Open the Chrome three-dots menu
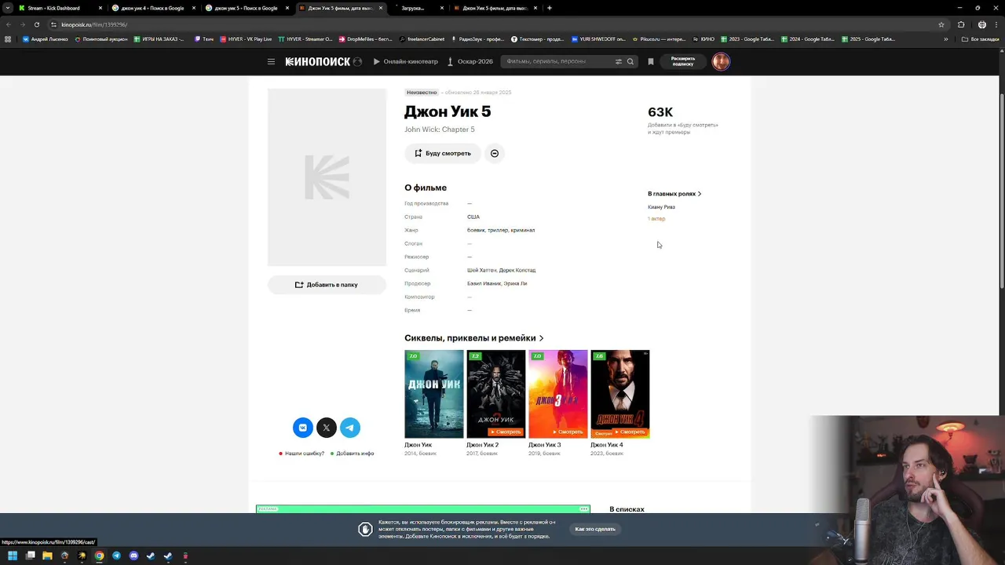 pyautogui.click(x=996, y=24)
